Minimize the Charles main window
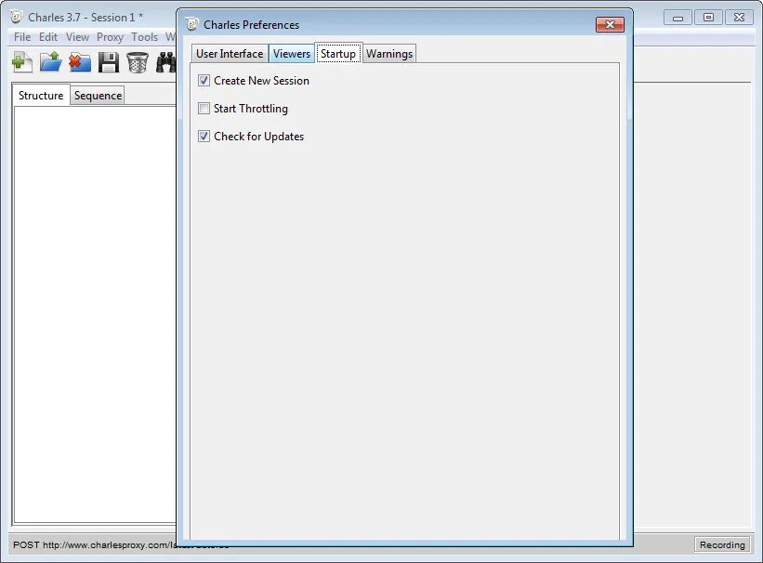The height and width of the screenshot is (563, 763). (677, 18)
